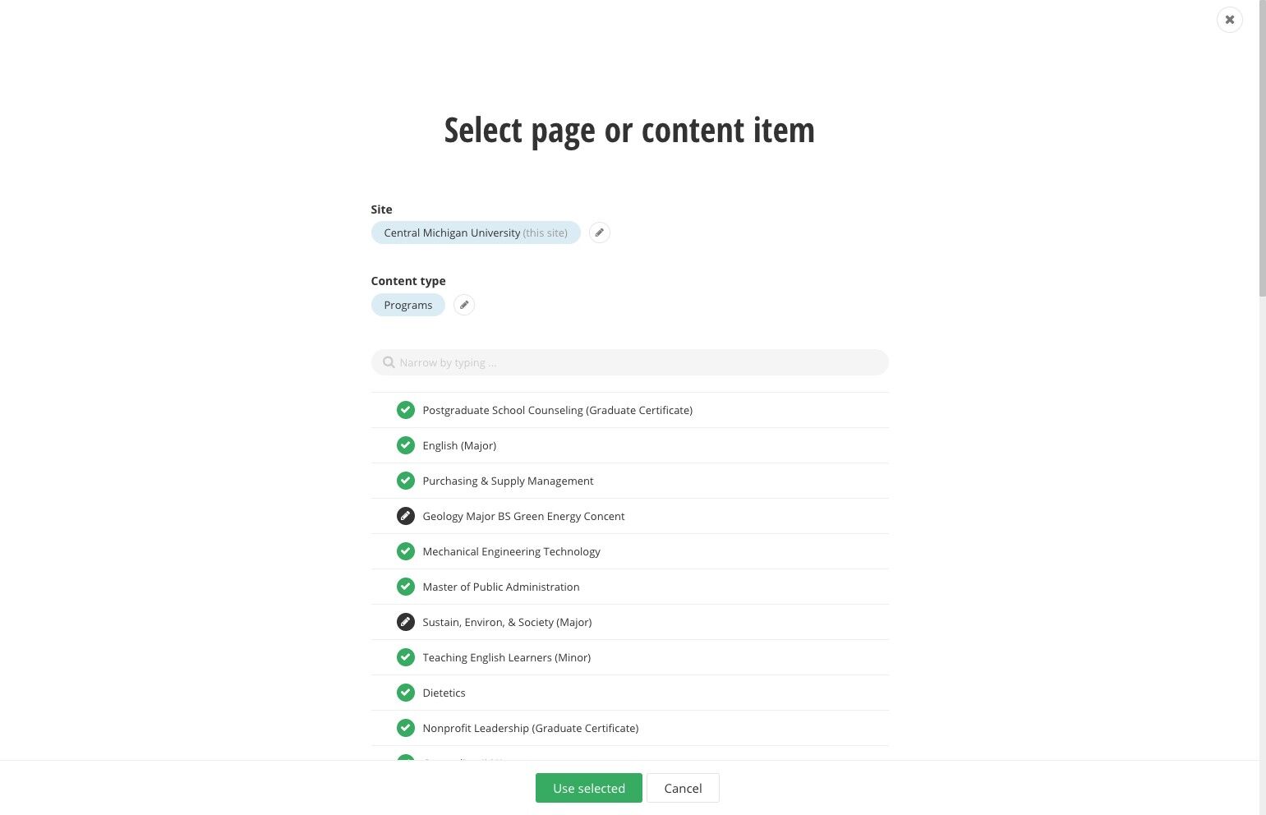Image resolution: width=1266 pixels, height=815 pixels.
Task: Select Teaching English Learners (Minor)
Action: tap(630, 657)
